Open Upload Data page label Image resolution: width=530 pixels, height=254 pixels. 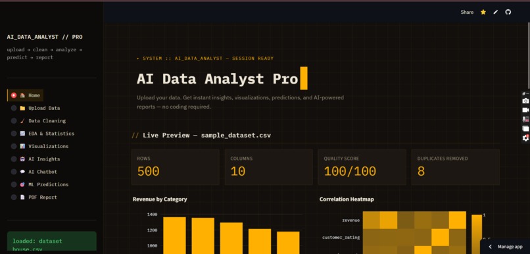click(44, 108)
